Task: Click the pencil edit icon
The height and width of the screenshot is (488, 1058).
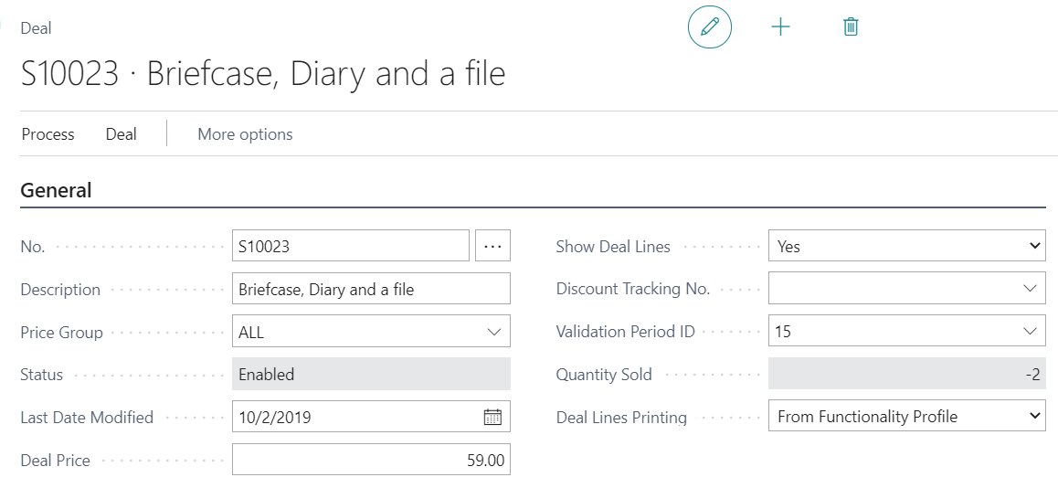Action: pos(710,27)
